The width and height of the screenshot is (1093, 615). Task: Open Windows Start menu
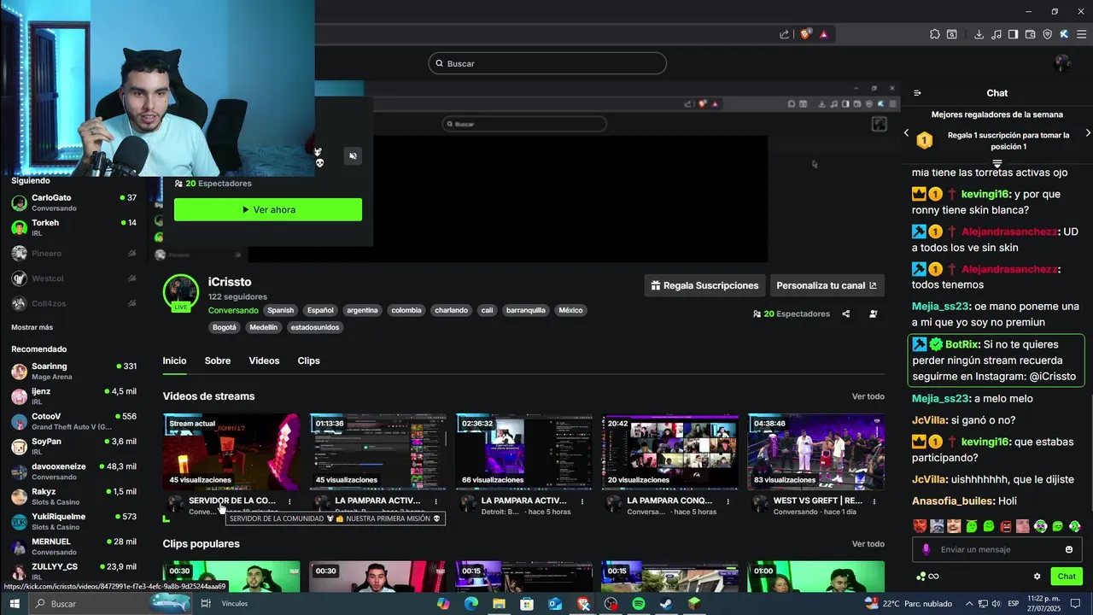click(x=15, y=604)
